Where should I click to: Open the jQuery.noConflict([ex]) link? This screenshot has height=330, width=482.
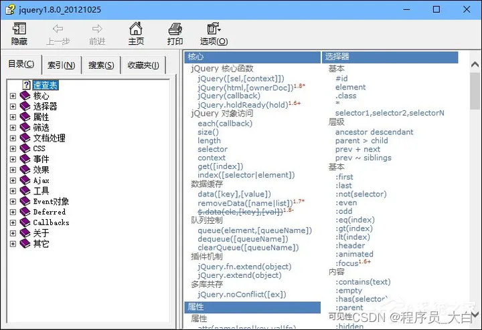click(242, 295)
